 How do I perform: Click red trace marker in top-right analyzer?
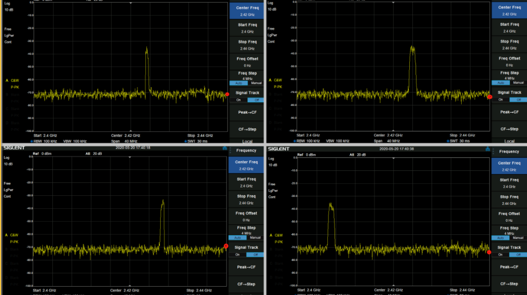point(490,97)
